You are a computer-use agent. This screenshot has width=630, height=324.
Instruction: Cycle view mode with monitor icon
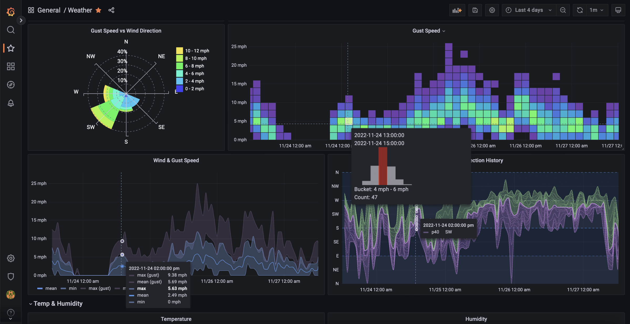pos(618,10)
